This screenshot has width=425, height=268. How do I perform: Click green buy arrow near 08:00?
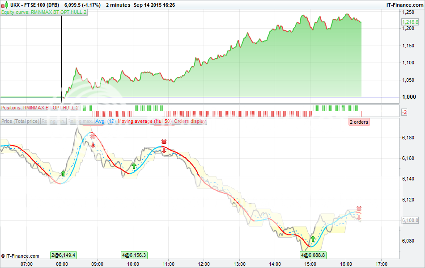[63, 173]
